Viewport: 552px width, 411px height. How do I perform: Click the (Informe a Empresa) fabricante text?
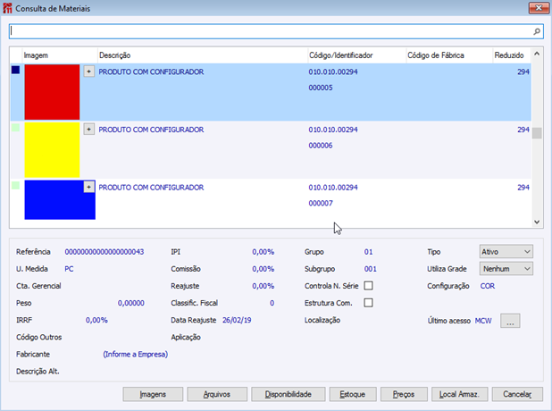(x=135, y=355)
